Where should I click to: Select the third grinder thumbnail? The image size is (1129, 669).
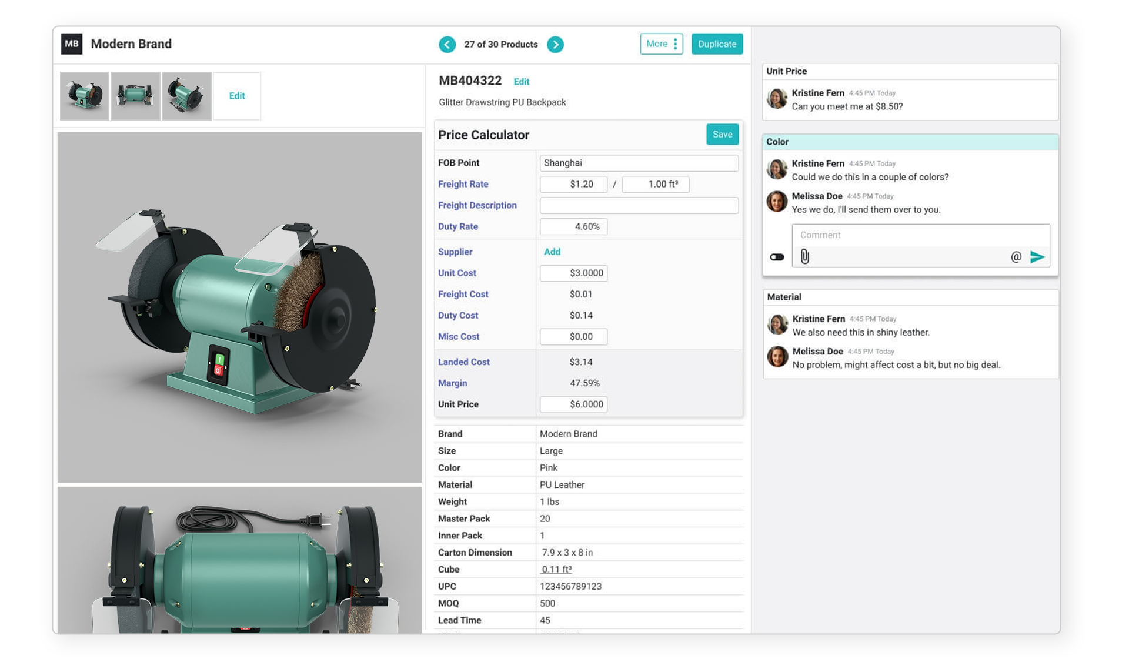[x=187, y=96]
